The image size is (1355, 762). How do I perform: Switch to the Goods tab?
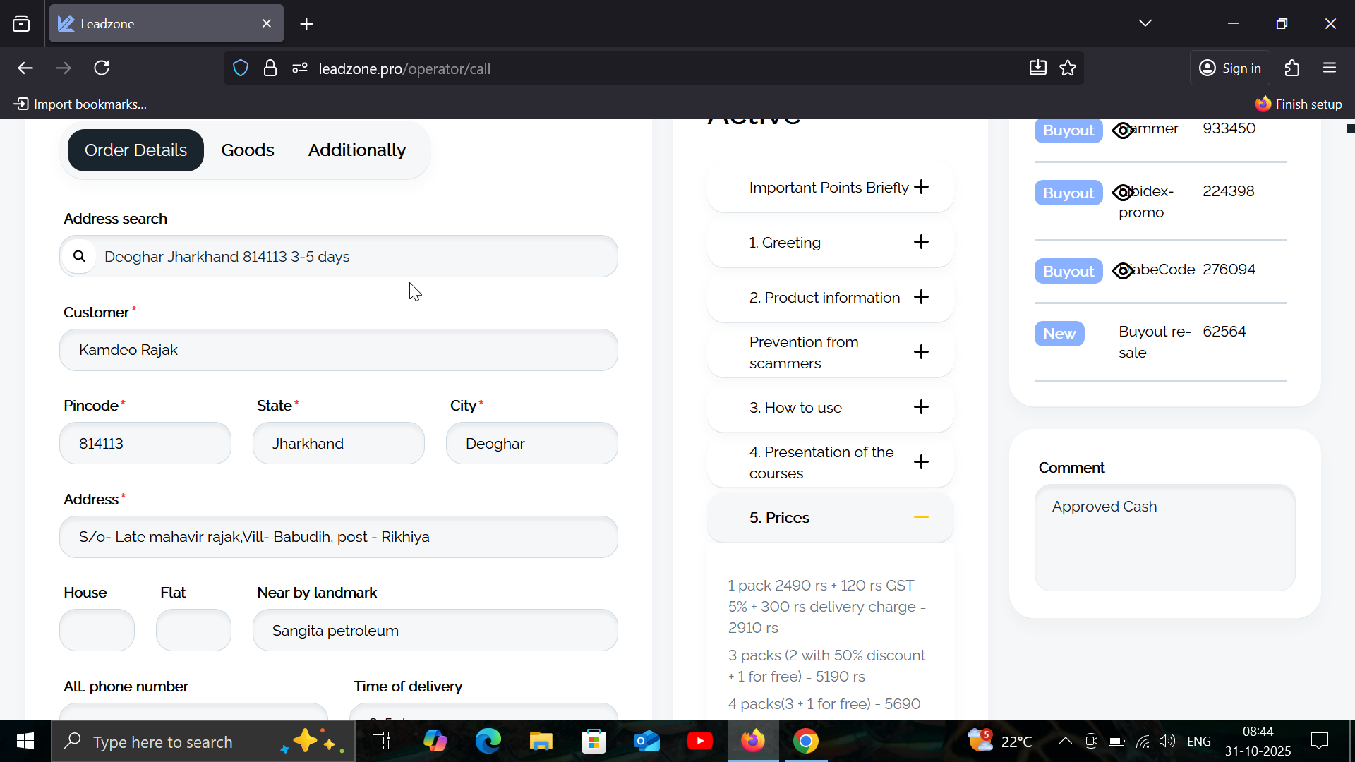(x=247, y=150)
